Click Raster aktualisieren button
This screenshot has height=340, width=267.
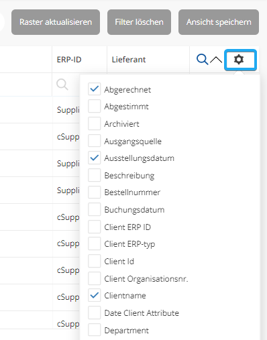(x=56, y=22)
